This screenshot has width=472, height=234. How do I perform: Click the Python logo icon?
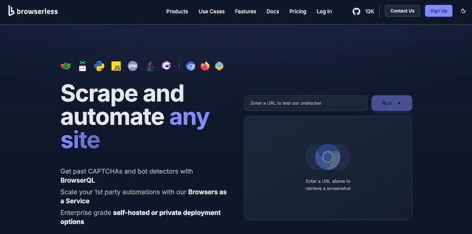coord(99,66)
